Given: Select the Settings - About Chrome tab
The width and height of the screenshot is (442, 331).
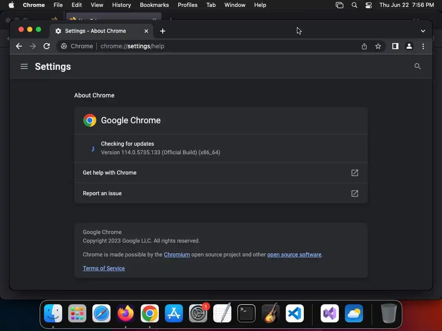Looking at the screenshot, I should click(x=101, y=31).
